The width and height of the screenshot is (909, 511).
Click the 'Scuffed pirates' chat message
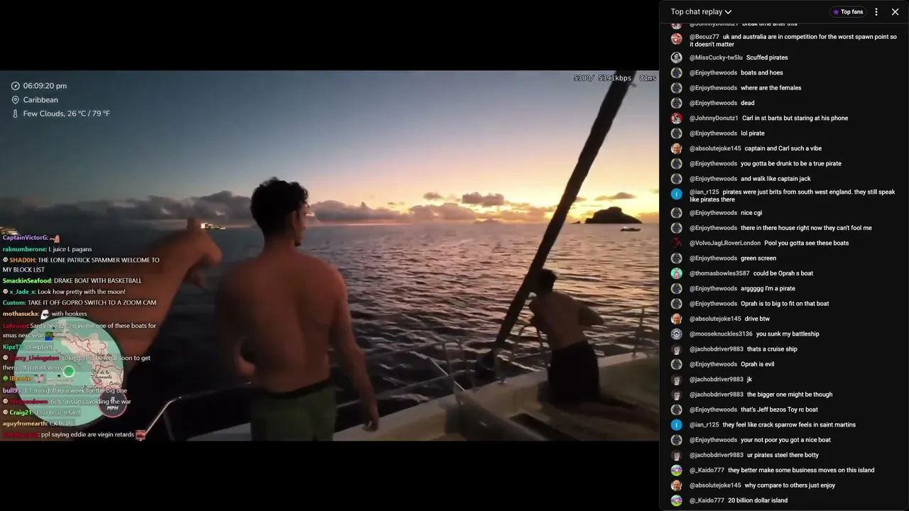coord(767,57)
